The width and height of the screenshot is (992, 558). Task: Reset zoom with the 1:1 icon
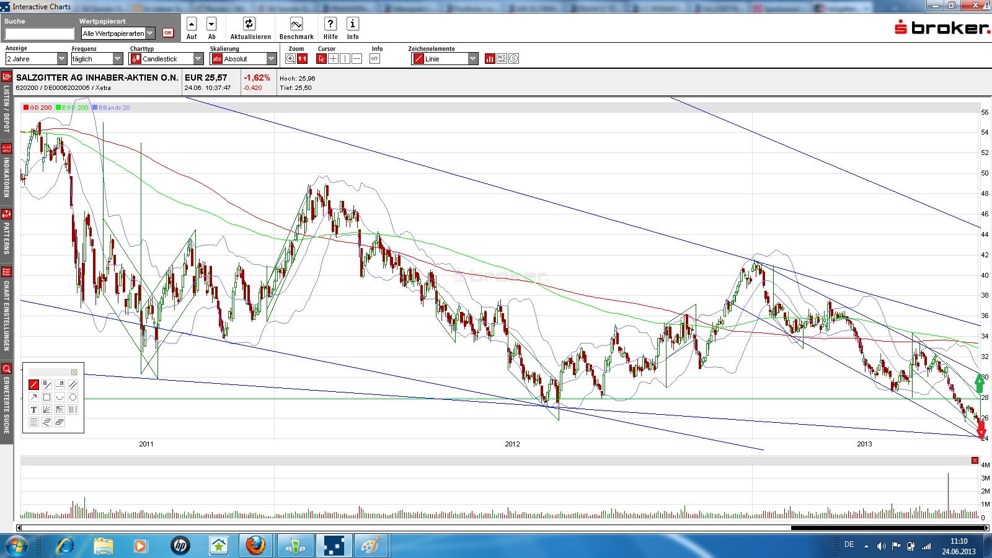pos(303,59)
